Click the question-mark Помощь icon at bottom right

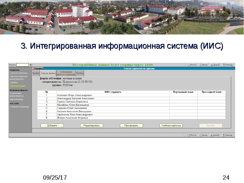[x=228, y=135]
